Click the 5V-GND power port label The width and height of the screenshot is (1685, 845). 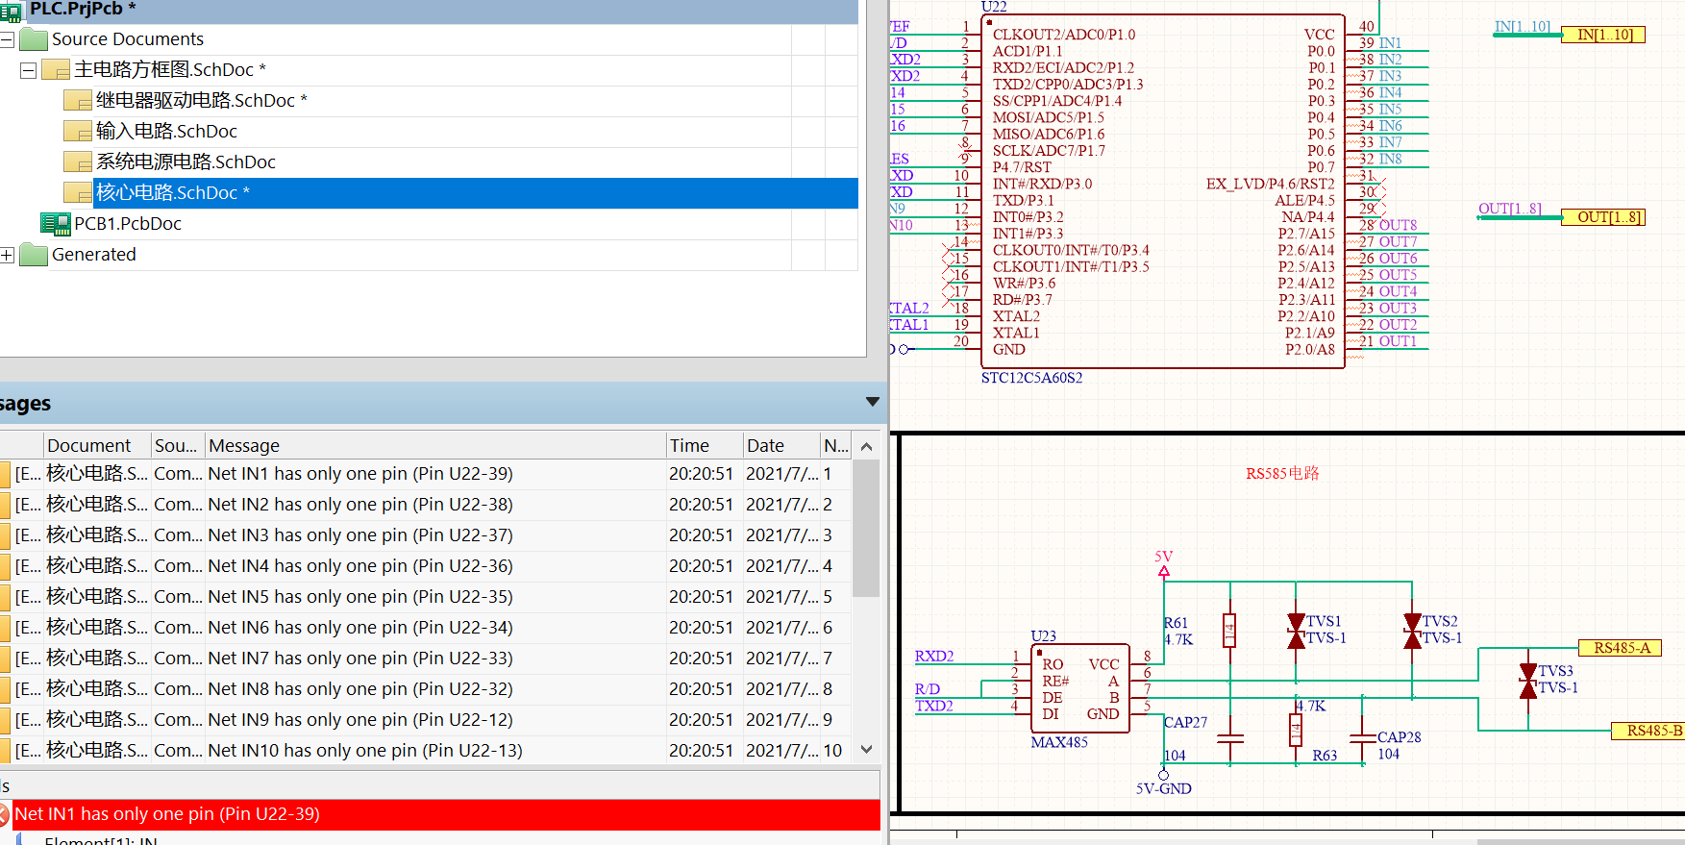(1163, 788)
